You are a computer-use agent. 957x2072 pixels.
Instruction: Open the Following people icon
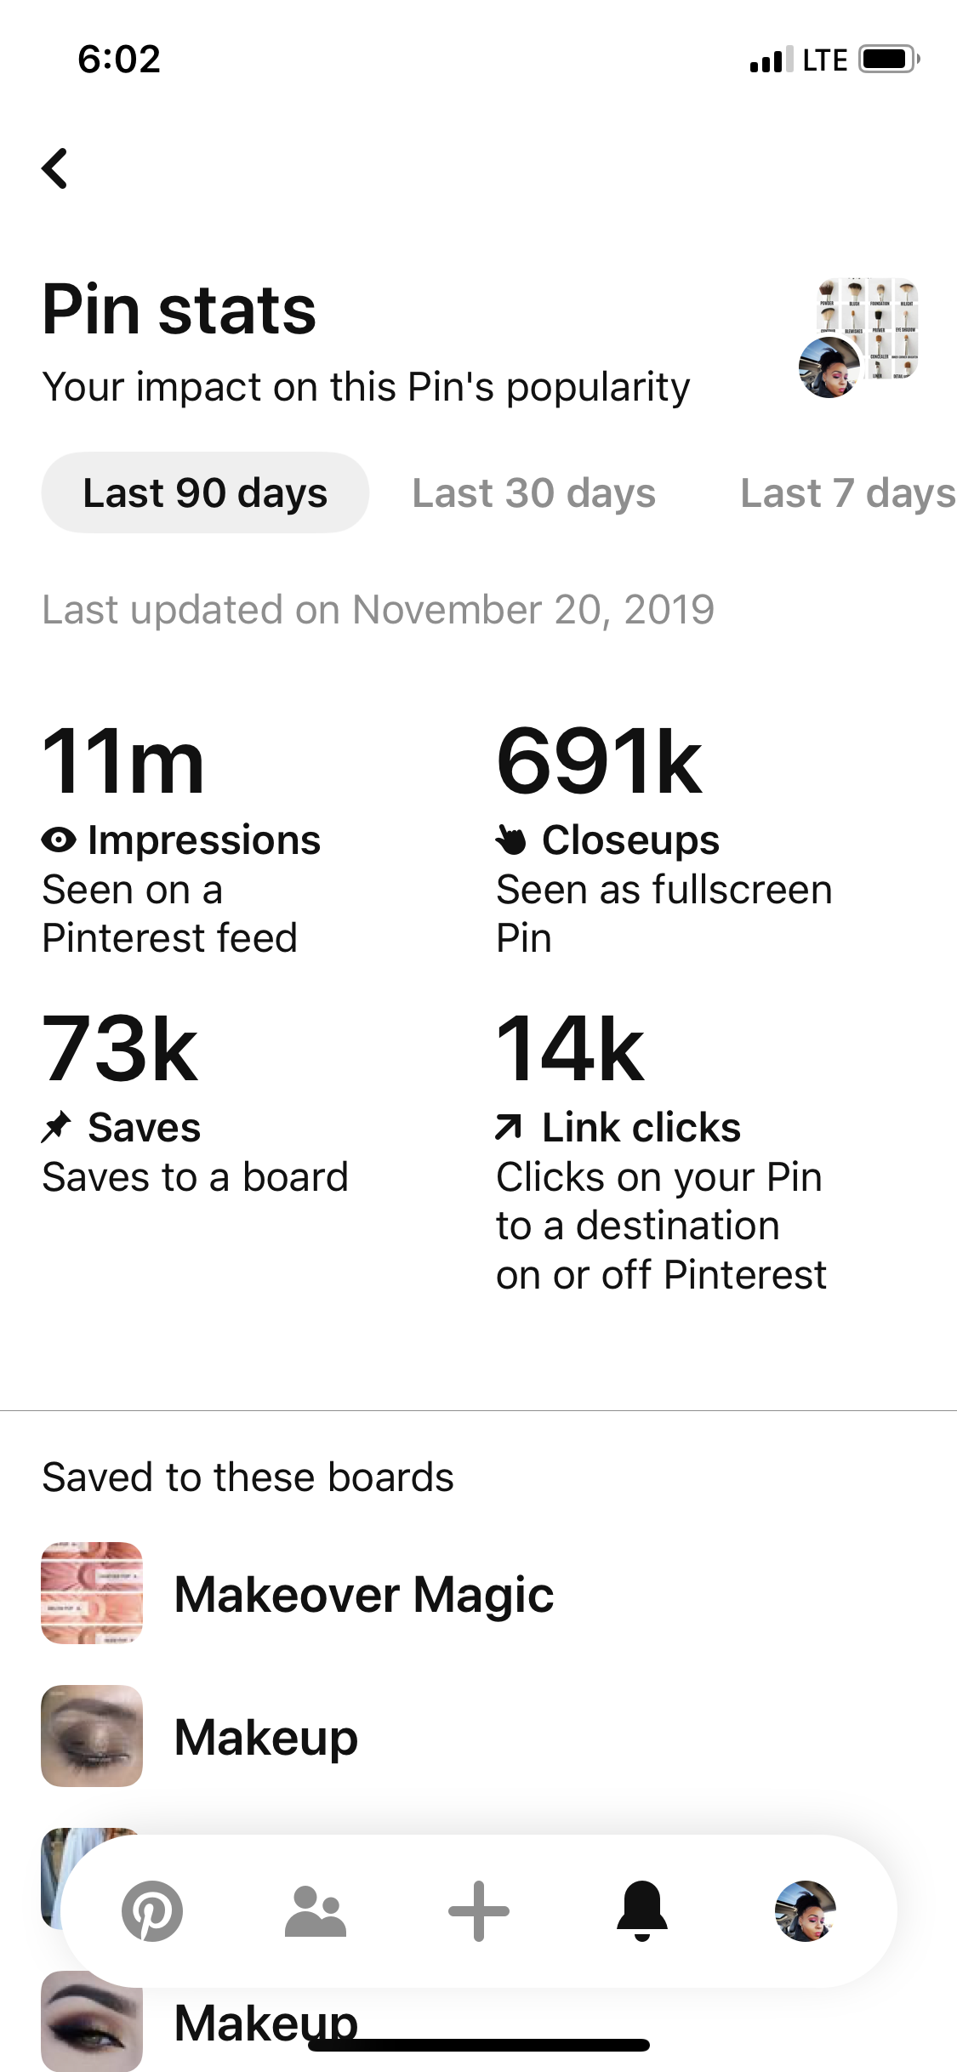tap(316, 1910)
